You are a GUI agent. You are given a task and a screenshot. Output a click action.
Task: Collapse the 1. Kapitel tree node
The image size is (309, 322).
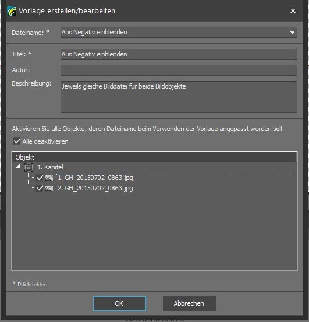pos(18,167)
